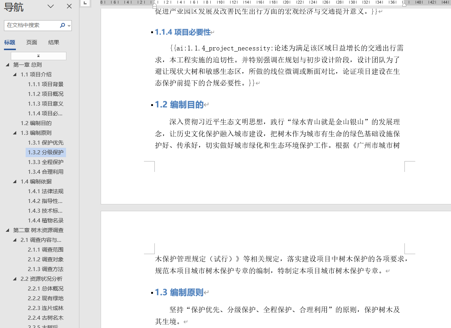Click the 1.3 编制原则 document heading

179,292
